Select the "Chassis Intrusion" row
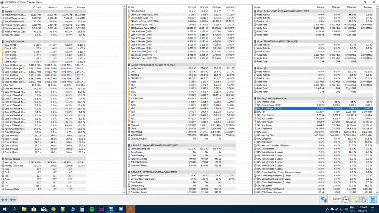 pos(181,139)
